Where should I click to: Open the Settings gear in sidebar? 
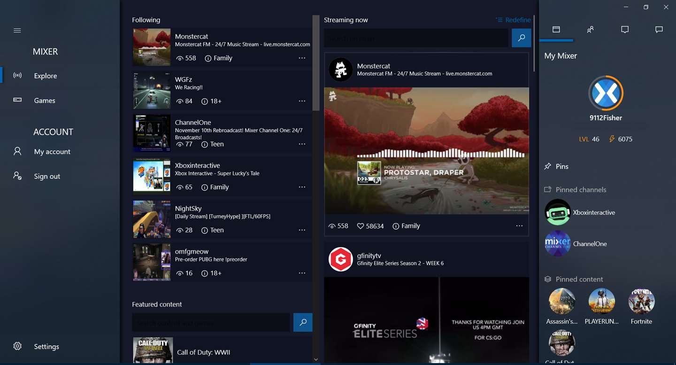tap(17, 346)
